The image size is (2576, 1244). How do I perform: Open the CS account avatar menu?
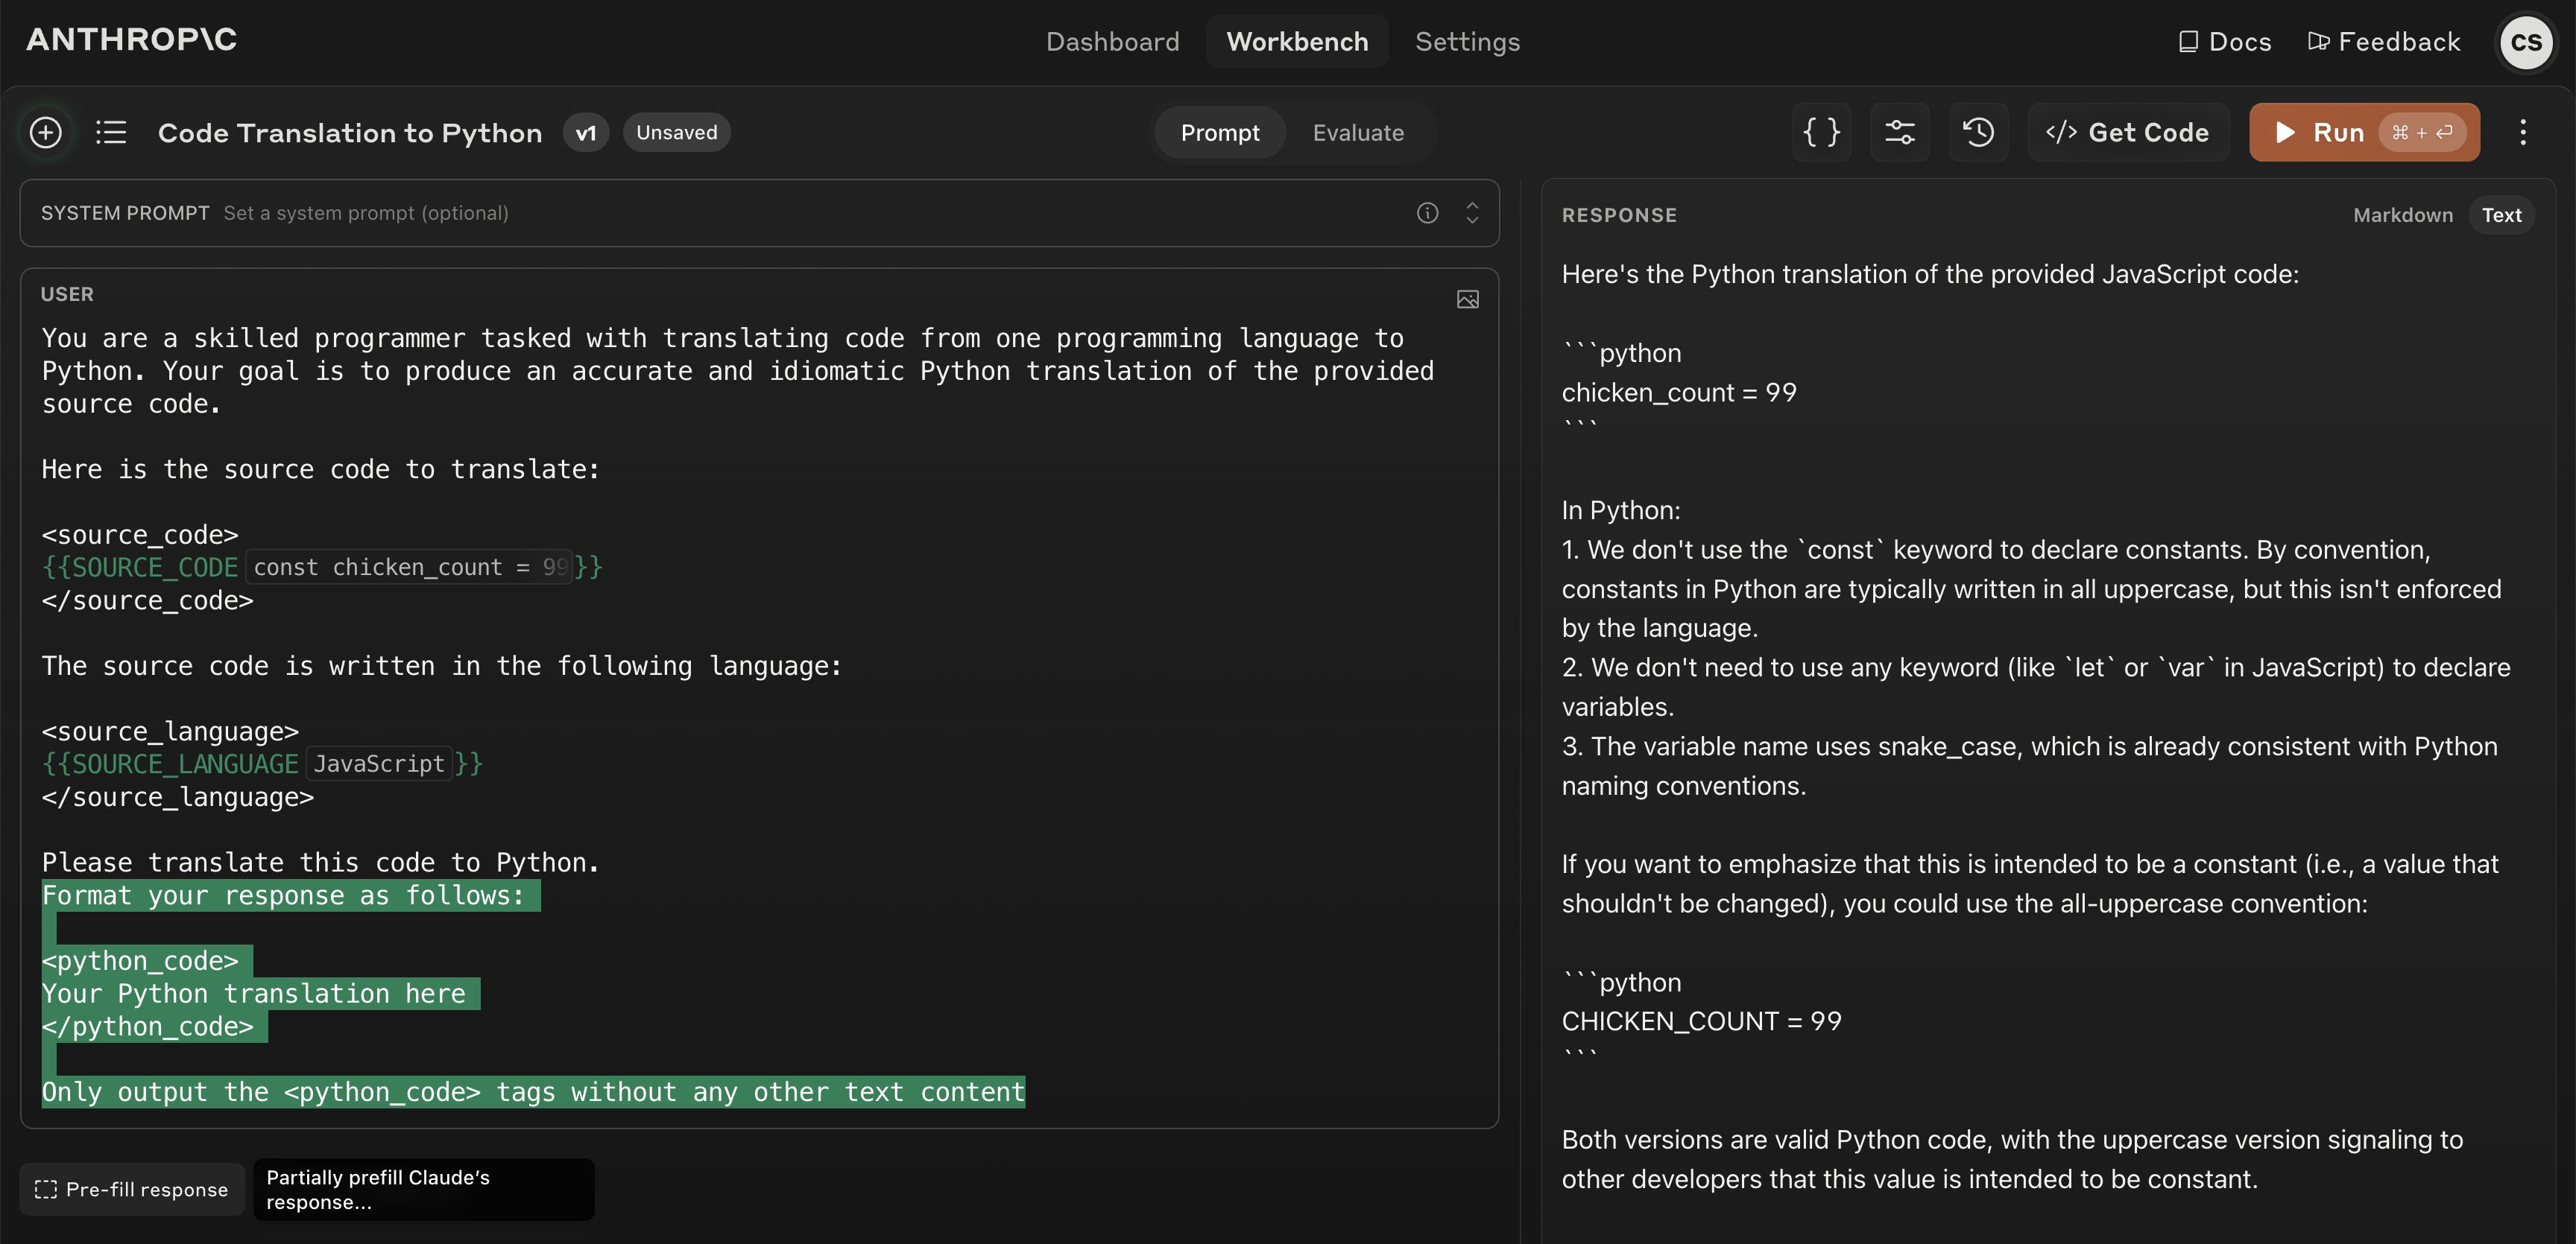pyautogui.click(x=2526, y=42)
